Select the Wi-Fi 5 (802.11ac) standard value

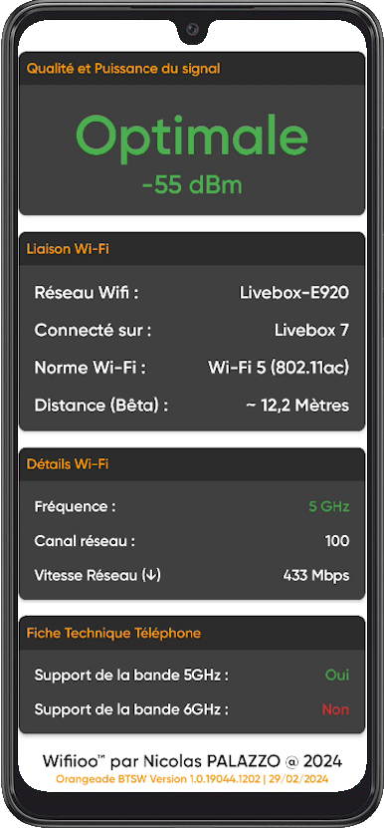[x=279, y=368]
